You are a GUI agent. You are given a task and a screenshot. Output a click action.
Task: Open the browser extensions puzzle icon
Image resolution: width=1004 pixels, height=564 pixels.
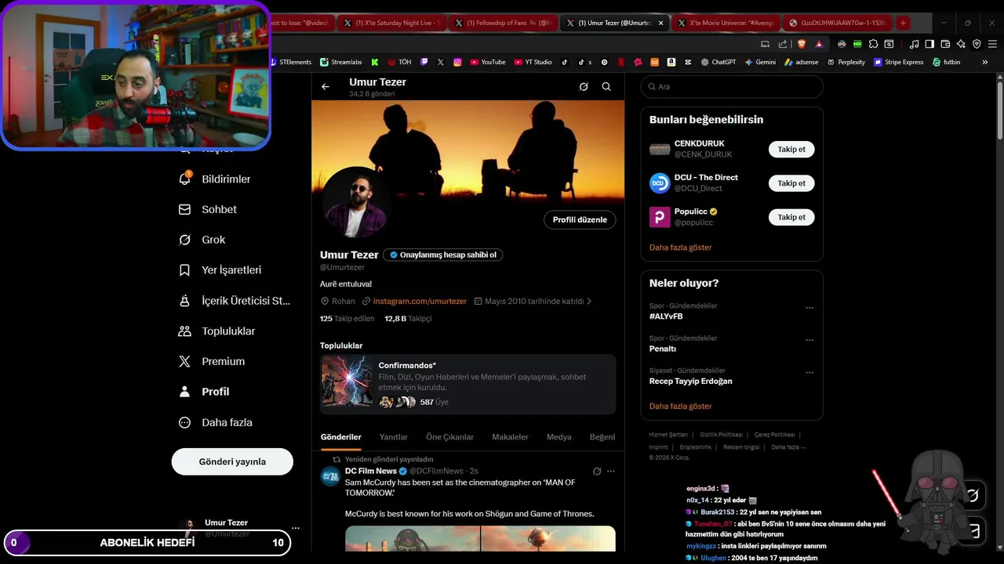[x=873, y=44]
